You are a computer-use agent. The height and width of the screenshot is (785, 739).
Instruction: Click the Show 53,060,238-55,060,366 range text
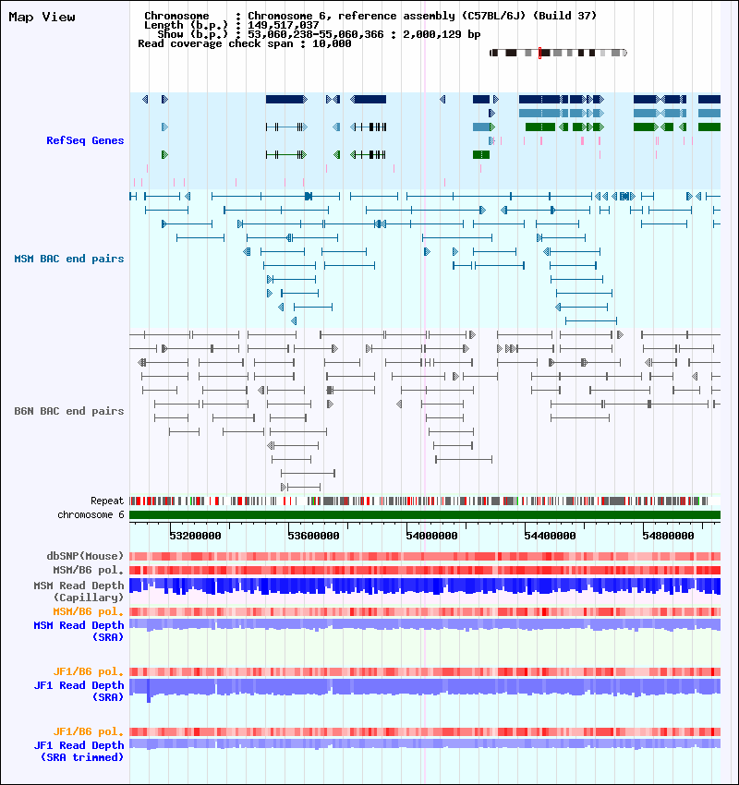click(319, 34)
